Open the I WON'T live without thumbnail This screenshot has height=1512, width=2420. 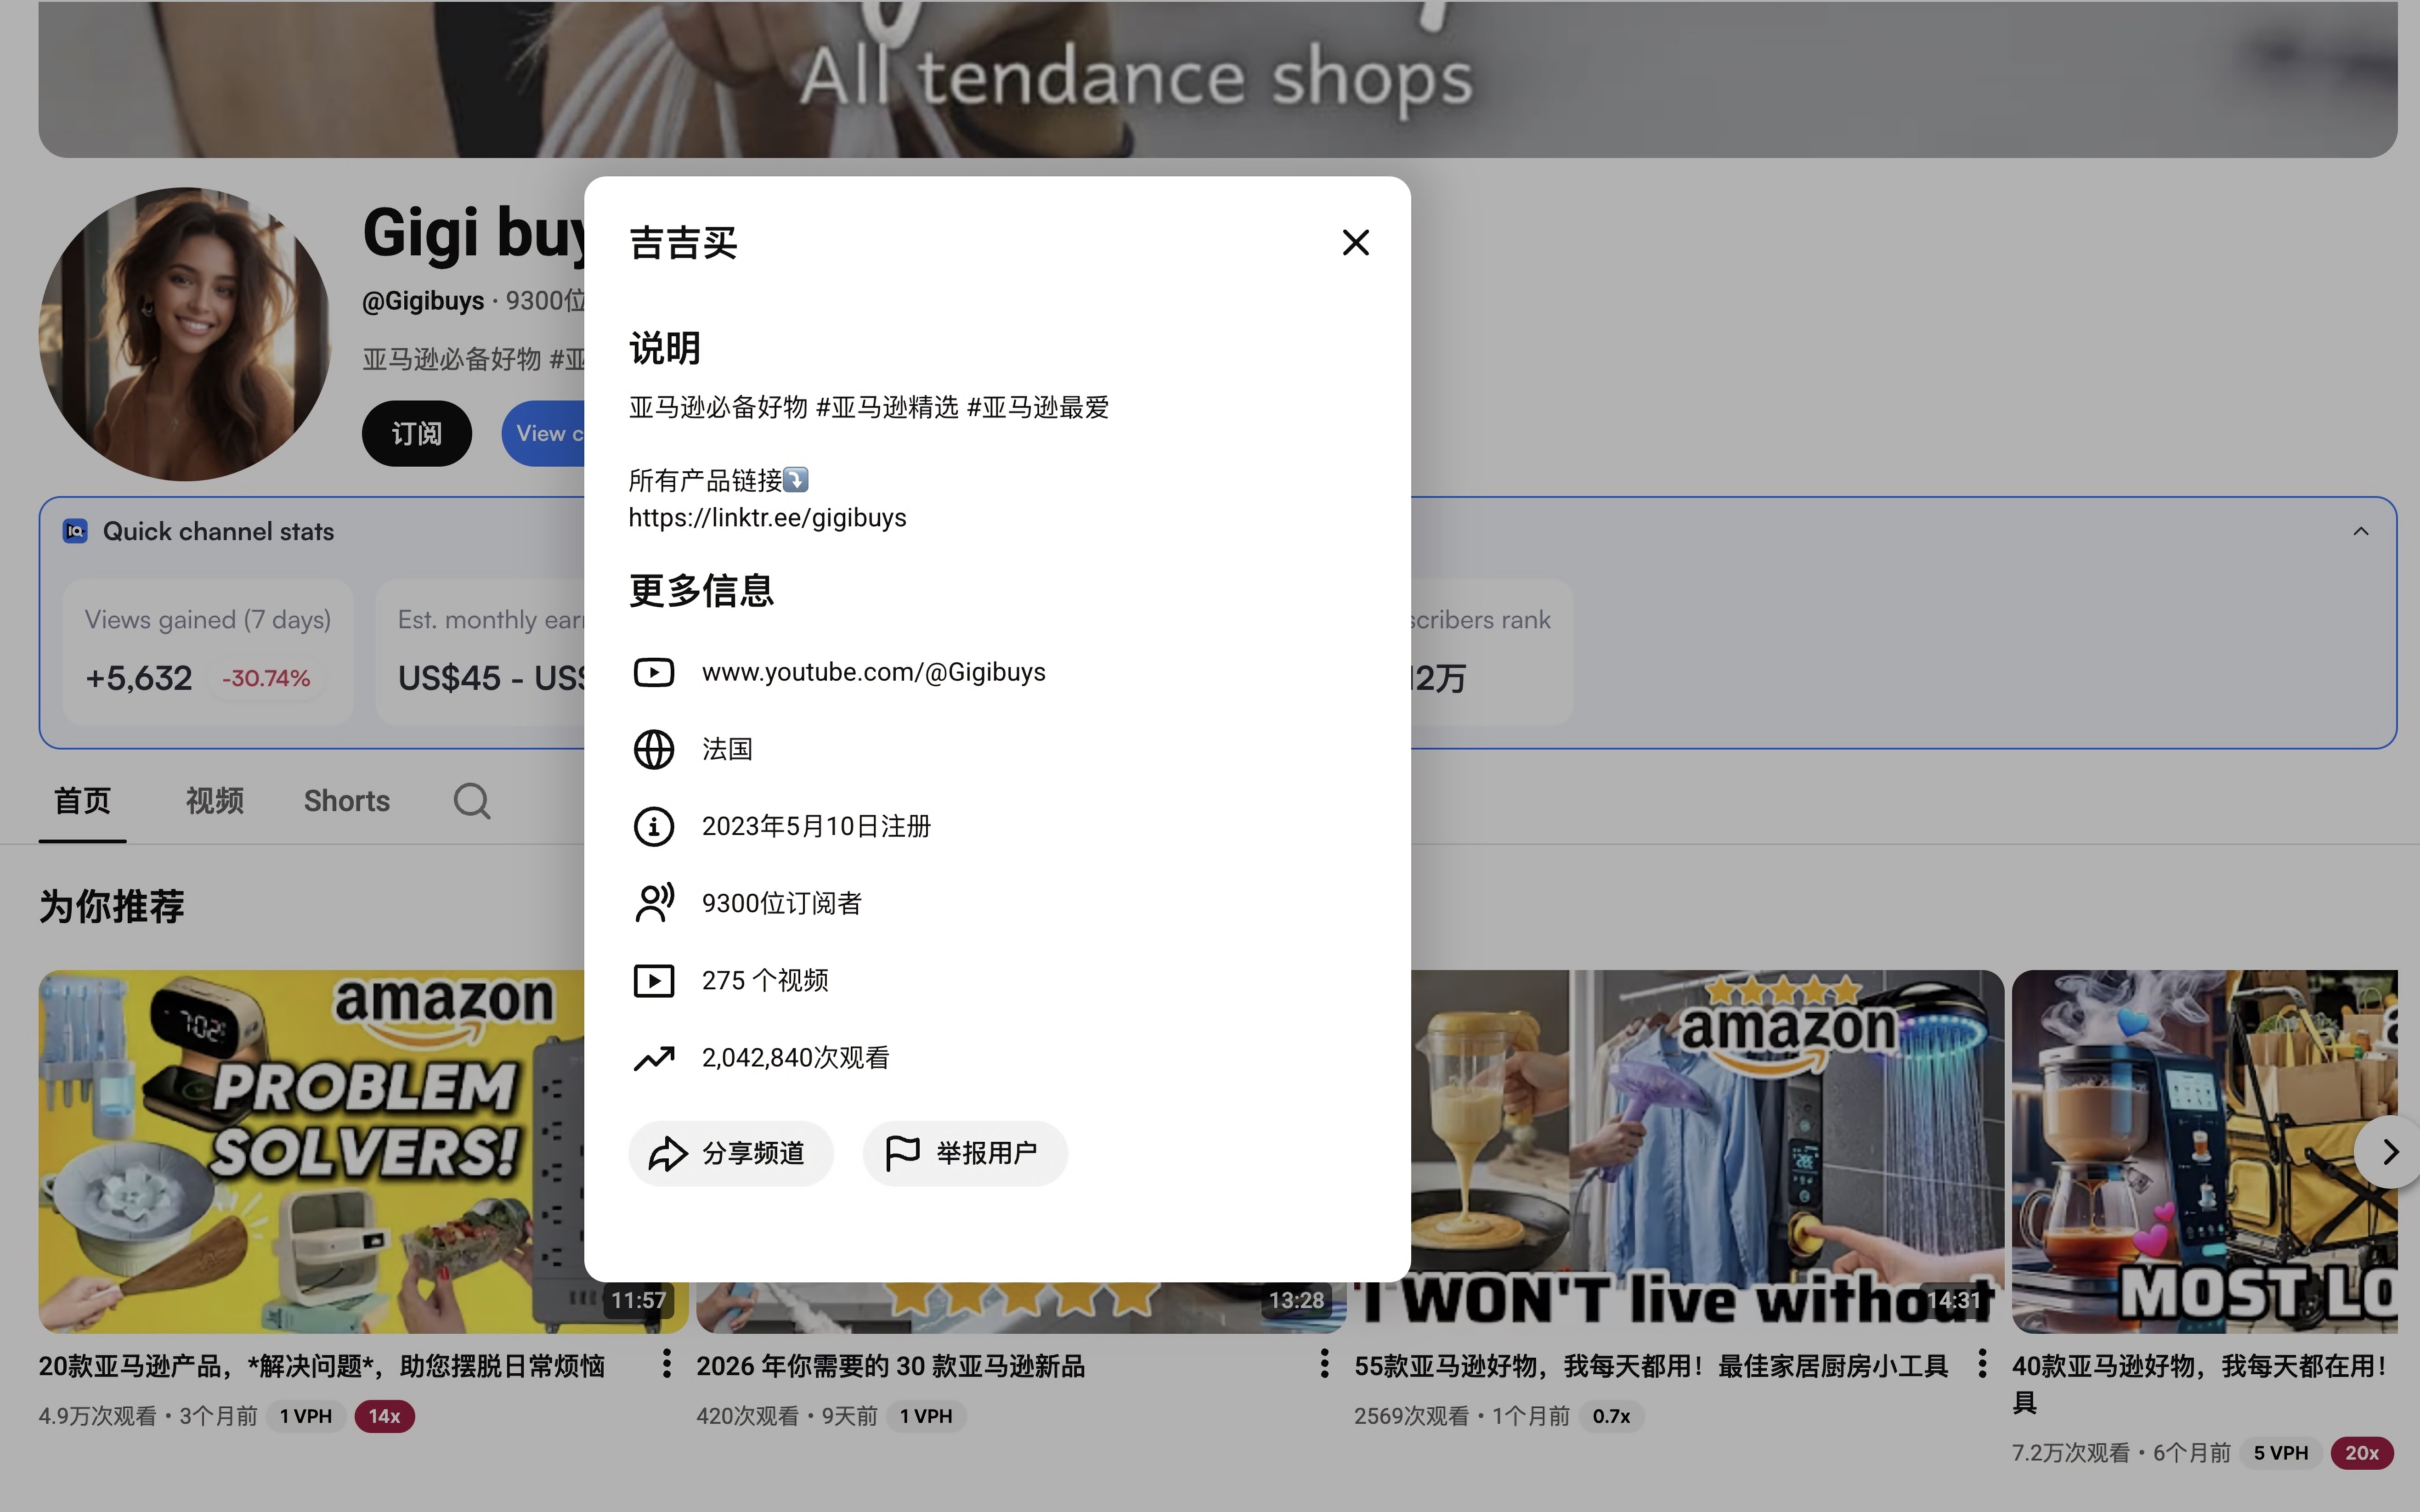tap(1707, 1151)
